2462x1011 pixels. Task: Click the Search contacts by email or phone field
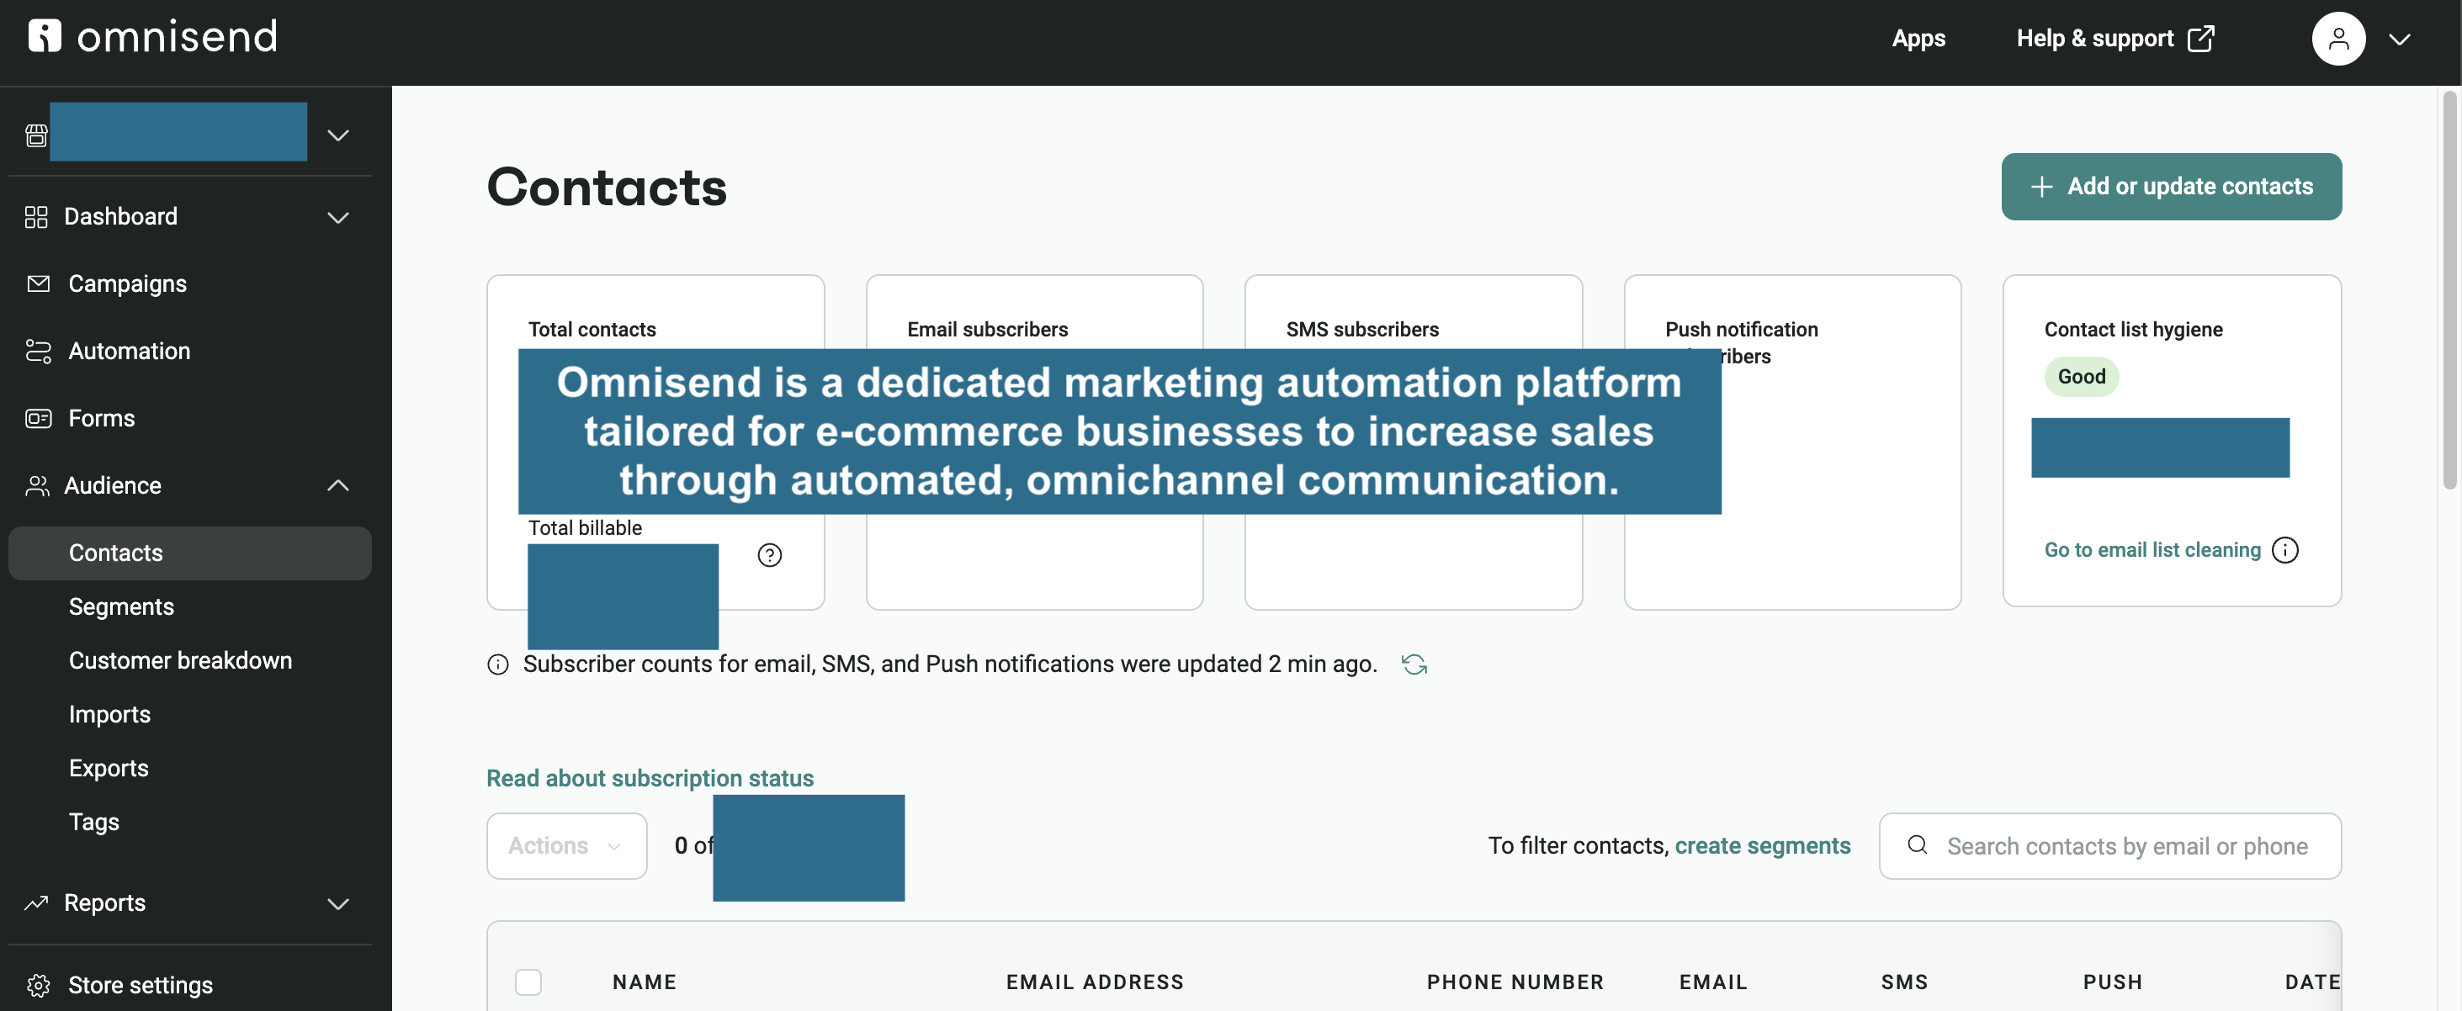click(2110, 845)
